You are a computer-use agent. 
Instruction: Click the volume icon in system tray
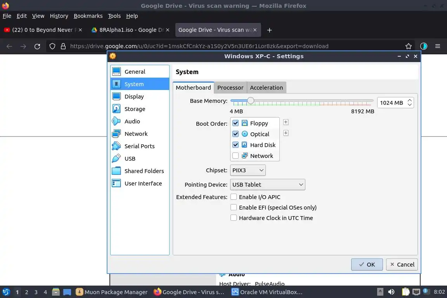(x=392, y=292)
